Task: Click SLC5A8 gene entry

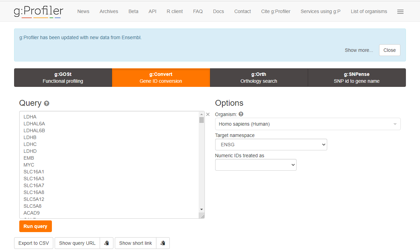Action: [x=32, y=206]
